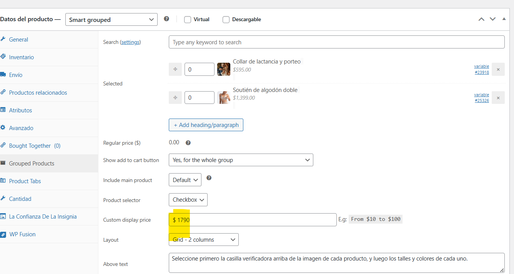Click drag handle for Collar de lactancia

click(x=175, y=69)
